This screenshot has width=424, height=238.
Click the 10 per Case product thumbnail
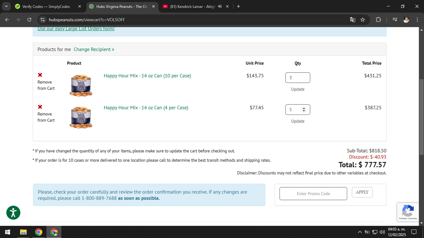[x=81, y=86]
